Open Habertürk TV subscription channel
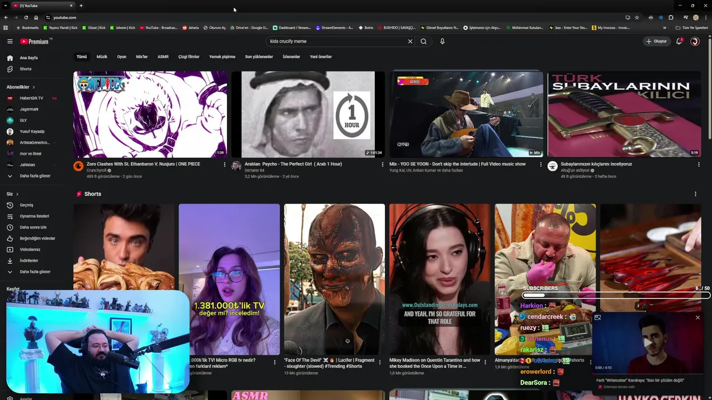This screenshot has width=712, height=400. 31,98
